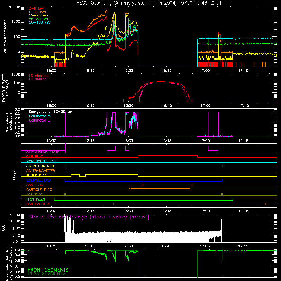Click the SC_IN_SUNLIGHT flag label
Viewport: 281px width, 281px height.
click(x=40, y=166)
